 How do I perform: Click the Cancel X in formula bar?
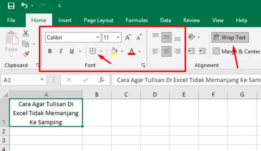point(69,80)
